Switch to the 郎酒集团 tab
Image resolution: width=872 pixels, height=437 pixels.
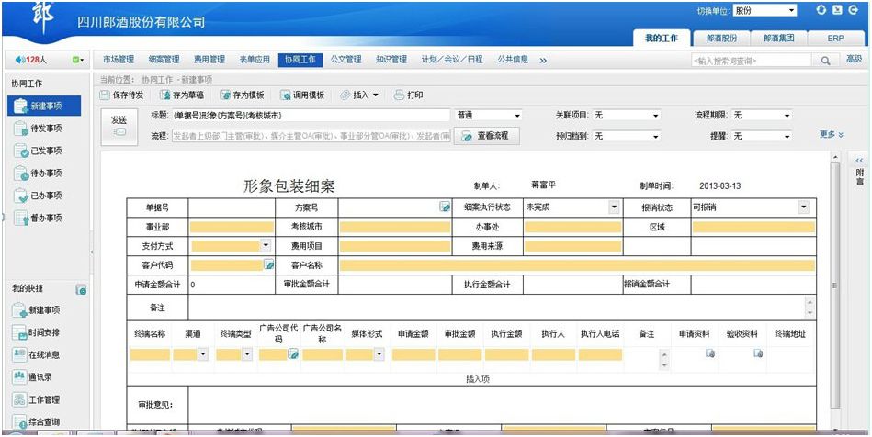pyautogui.click(x=784, y=39)
